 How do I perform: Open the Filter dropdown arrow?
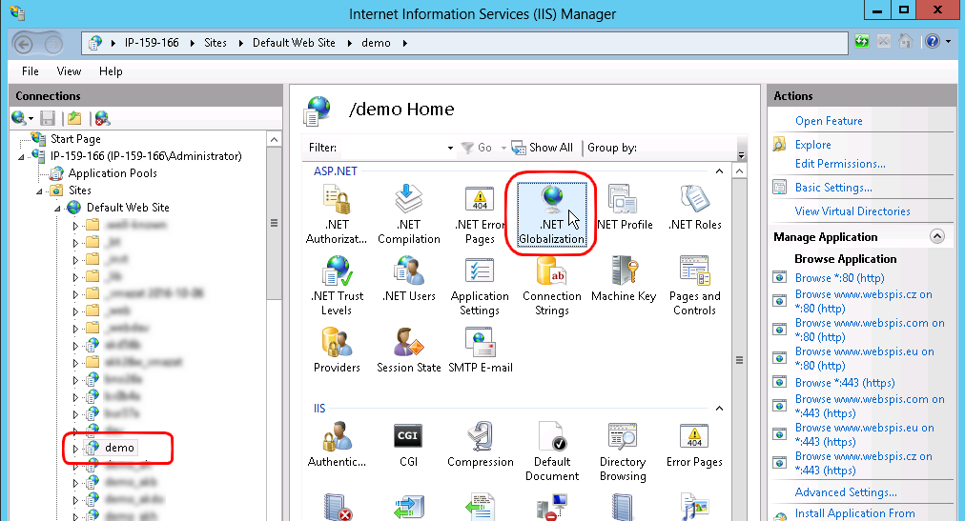tap(450, 149)
